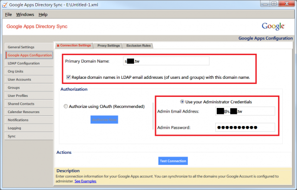Open LDAP Configuration section

pyautogui.click(x=29, y=63)
